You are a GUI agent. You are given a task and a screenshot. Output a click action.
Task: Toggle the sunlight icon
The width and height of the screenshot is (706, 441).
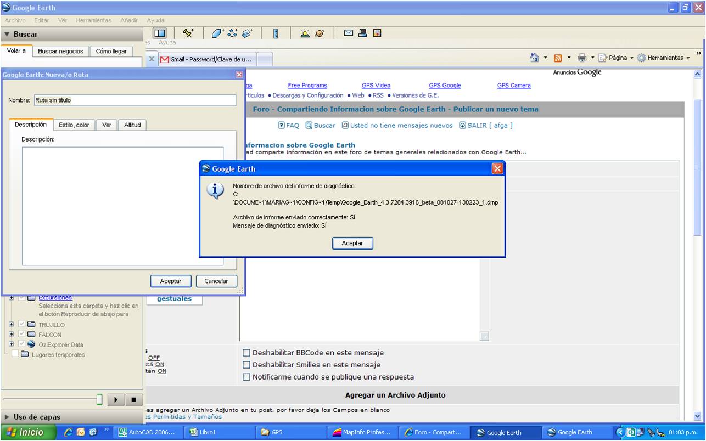click(305, 33)
